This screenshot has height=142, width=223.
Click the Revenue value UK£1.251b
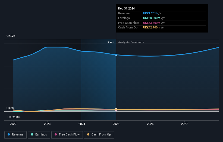coord(150,13)
